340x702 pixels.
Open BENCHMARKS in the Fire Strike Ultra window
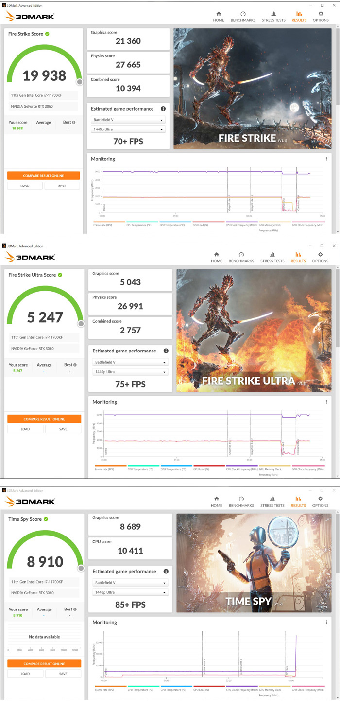point(241,257)
